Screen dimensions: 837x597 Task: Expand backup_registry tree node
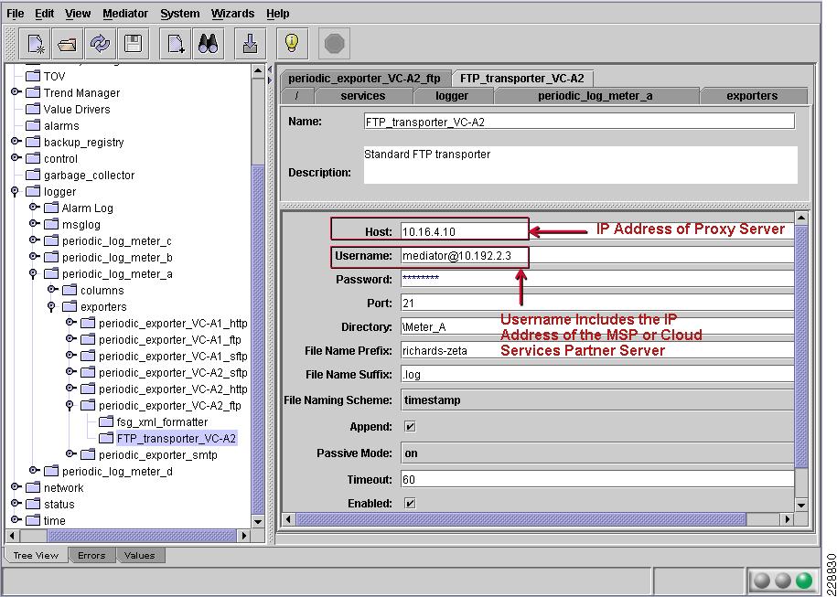[x=16, y=141]
